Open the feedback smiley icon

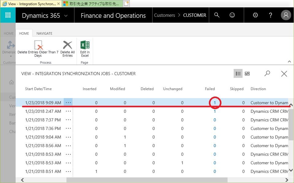232,15
